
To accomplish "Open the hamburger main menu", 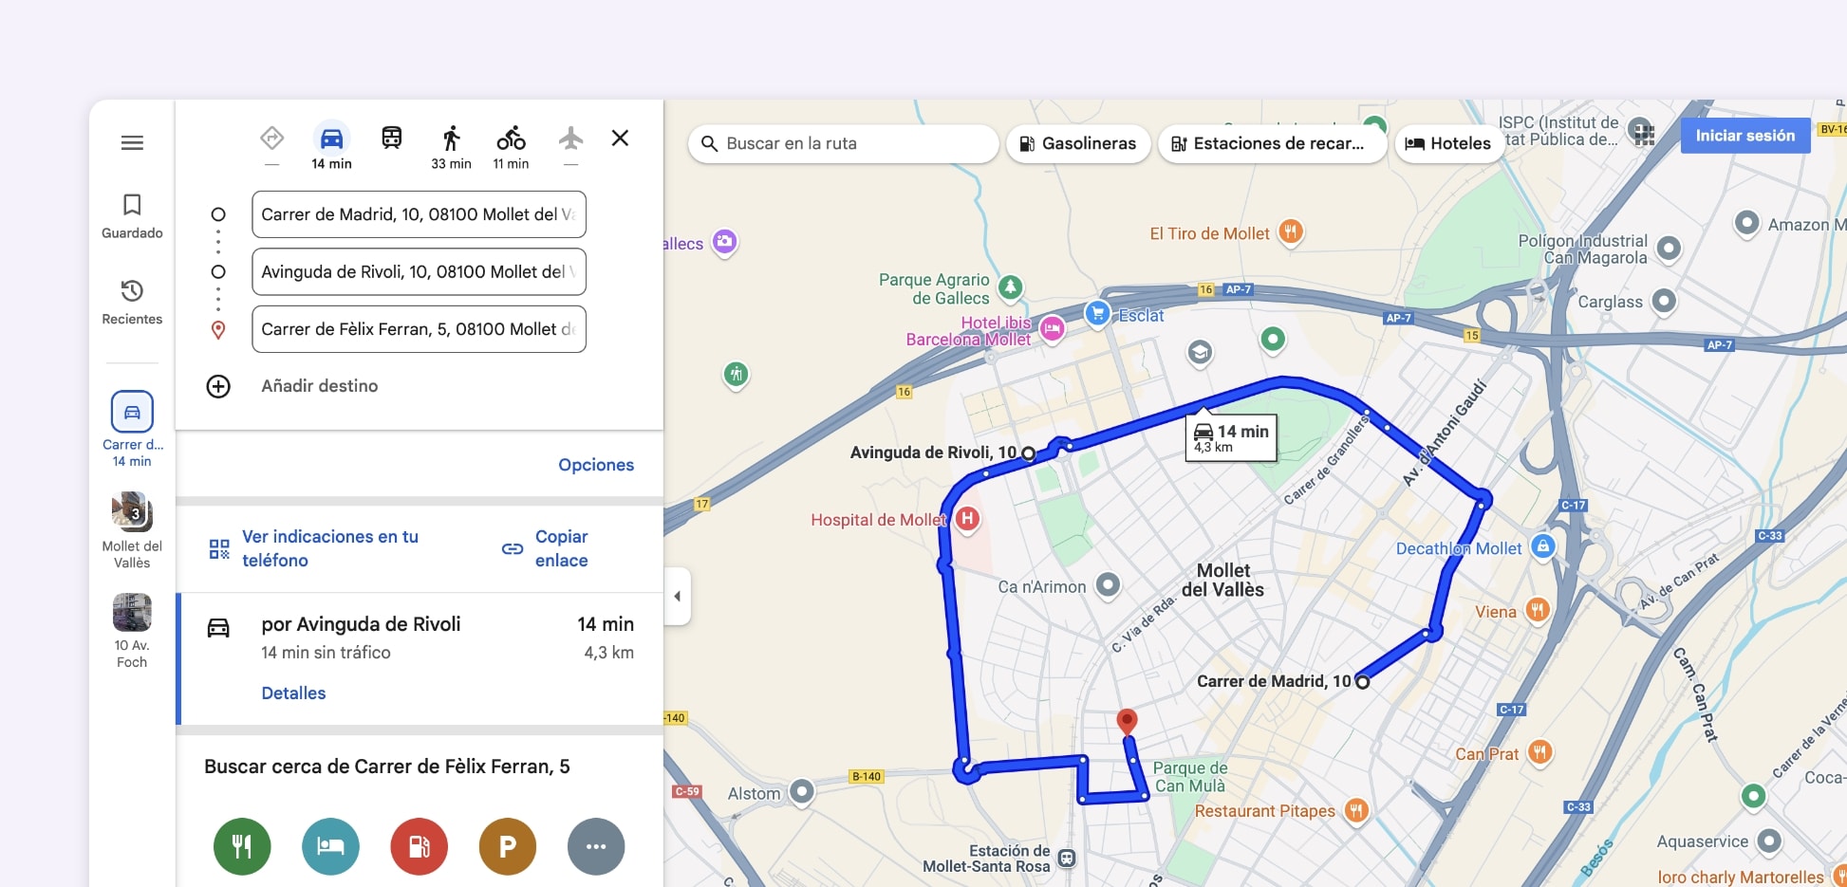I will click(132, 143).
